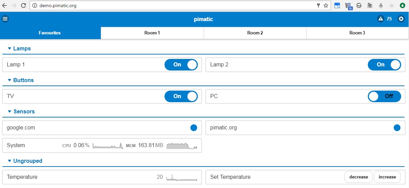Viewport: 409px width, 188px height.
Task: Switch to Room 1 tab
Action: 152,33
